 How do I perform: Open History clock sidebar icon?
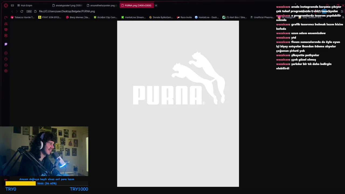pos(6,59)
